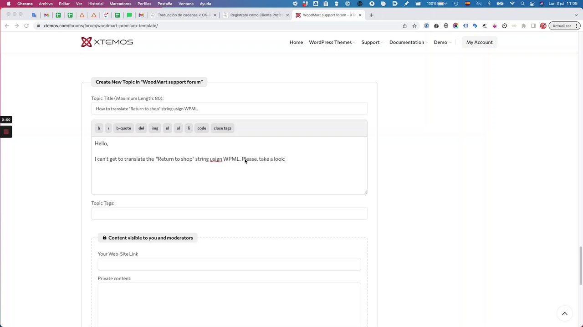This screenshot has width=583, height=327.
Task: Click the share page icon
Action: pos(404,26)
